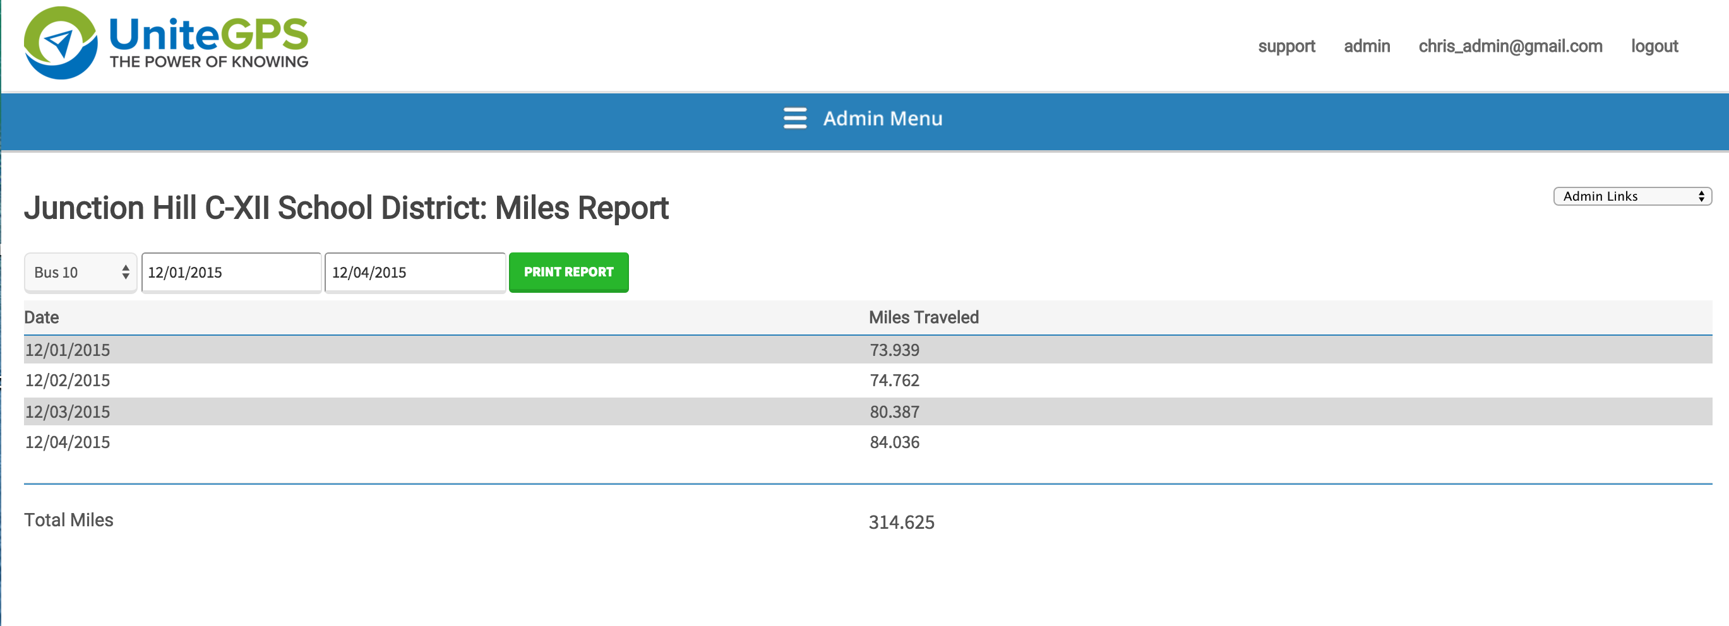This screenshot has height=626, width=1729.
Task: Go to the admin link
Action: click(1366, 46)
